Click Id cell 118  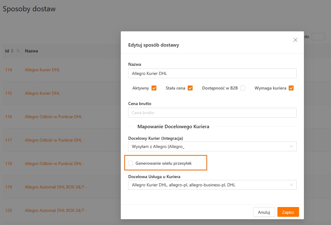(x=9, y=163)
